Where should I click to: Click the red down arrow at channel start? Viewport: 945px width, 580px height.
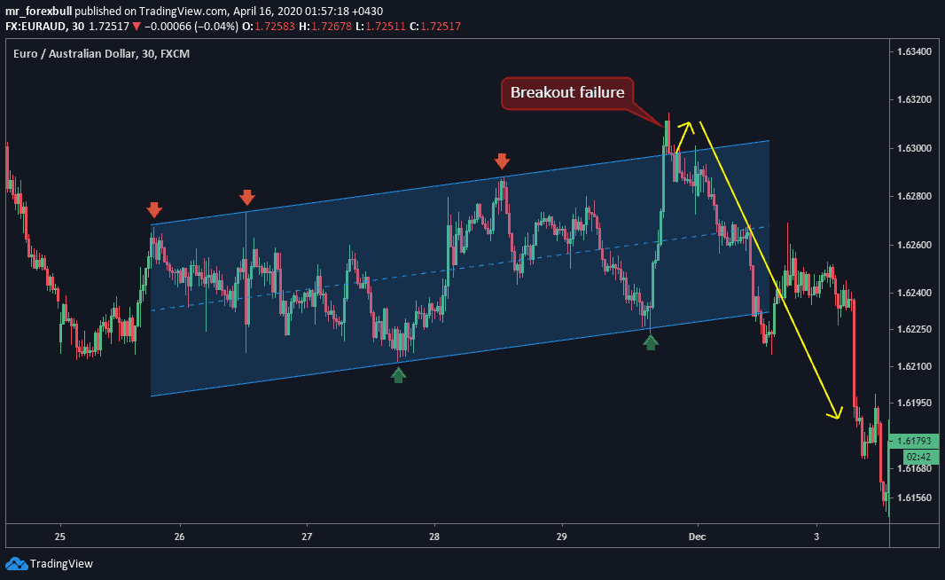[x=154, y=209]
